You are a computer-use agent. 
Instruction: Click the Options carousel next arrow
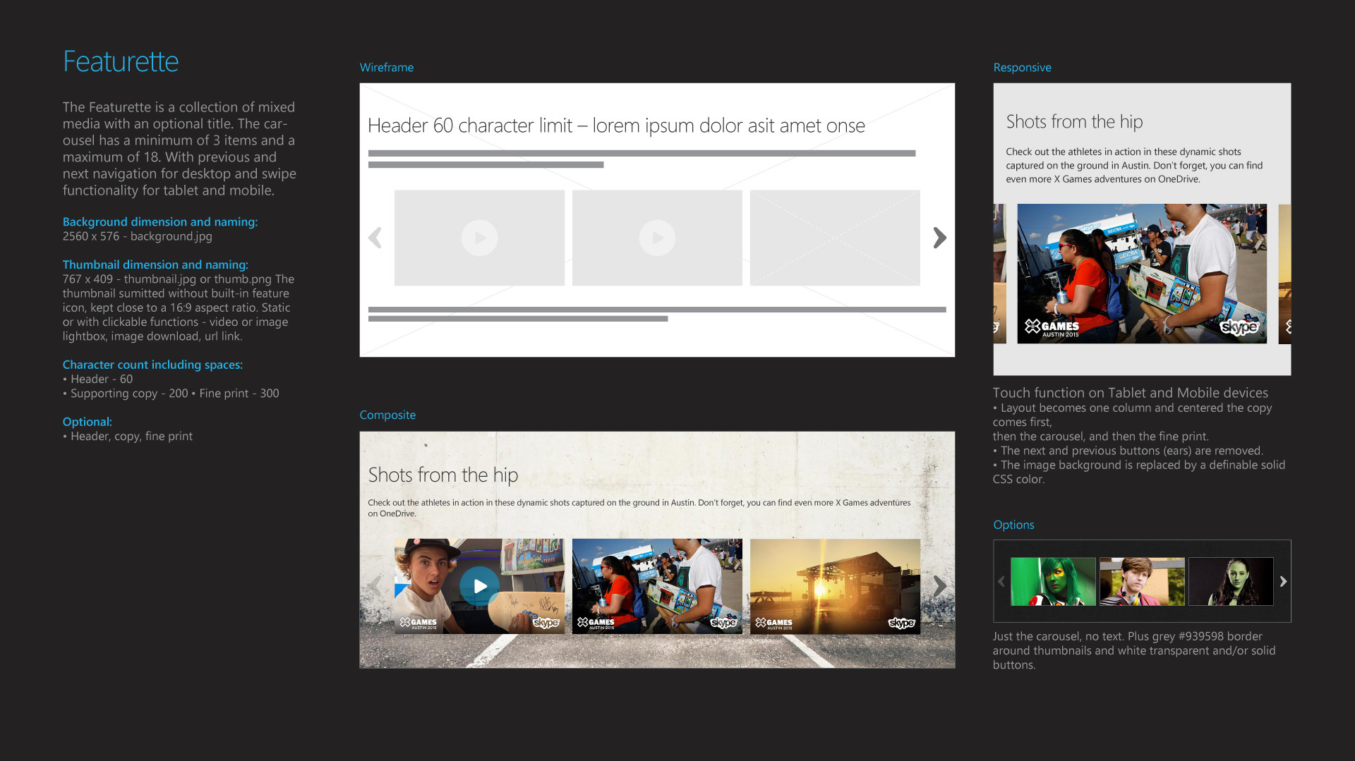pyautogui.click(x=1283, y=582)
